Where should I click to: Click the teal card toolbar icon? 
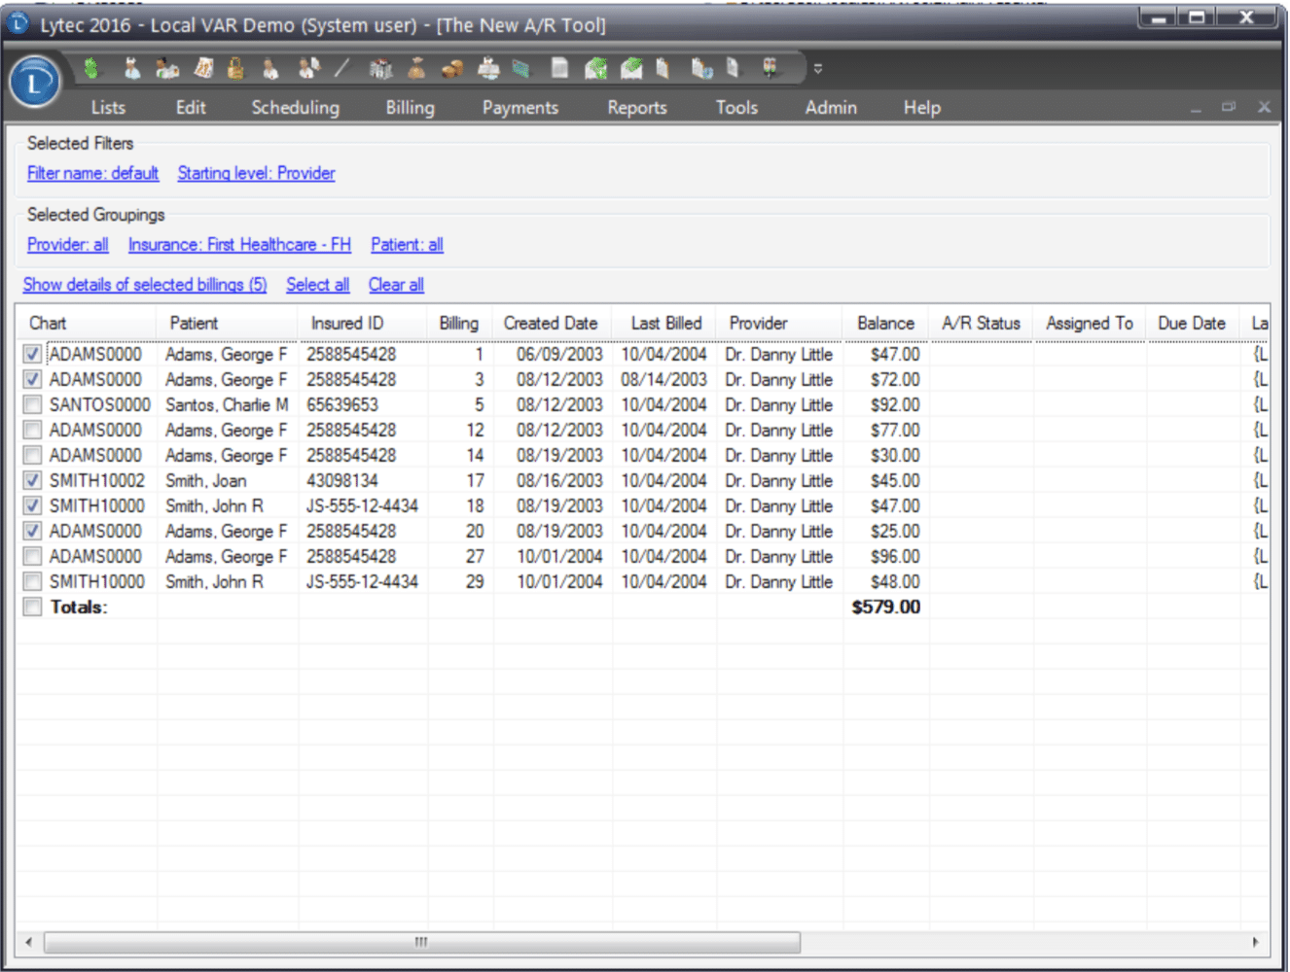[x=522, y=68]
